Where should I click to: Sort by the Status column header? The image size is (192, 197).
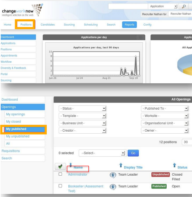tap(182, 168)
